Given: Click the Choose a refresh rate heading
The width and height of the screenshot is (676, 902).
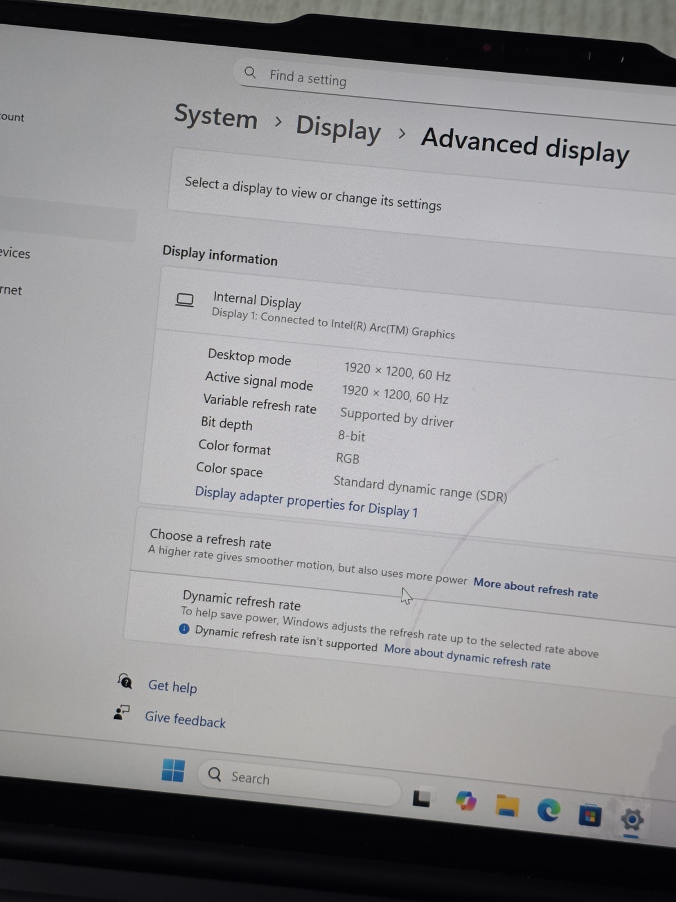Looking at the screenshot, I should pos(210,539).
